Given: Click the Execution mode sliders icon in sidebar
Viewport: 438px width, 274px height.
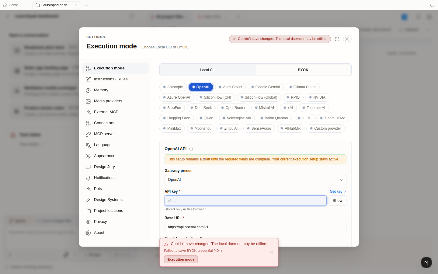Looking at the screenshot, I should [88, 68].
